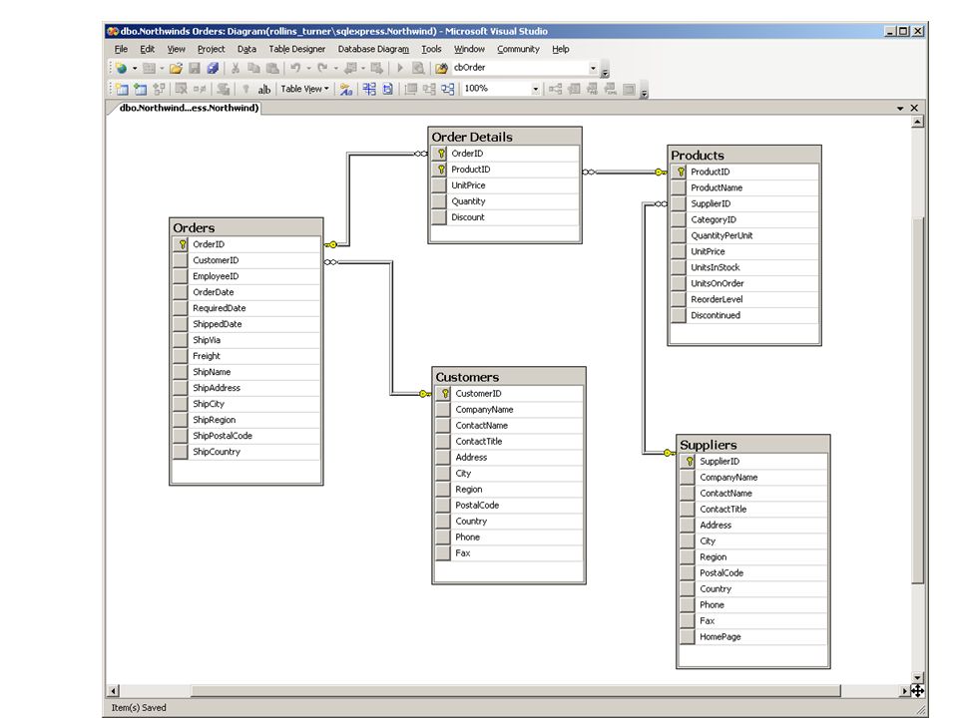Open the Database Diagram menu
This screenshot has height=718, width=958.
[x=373, y=49]
